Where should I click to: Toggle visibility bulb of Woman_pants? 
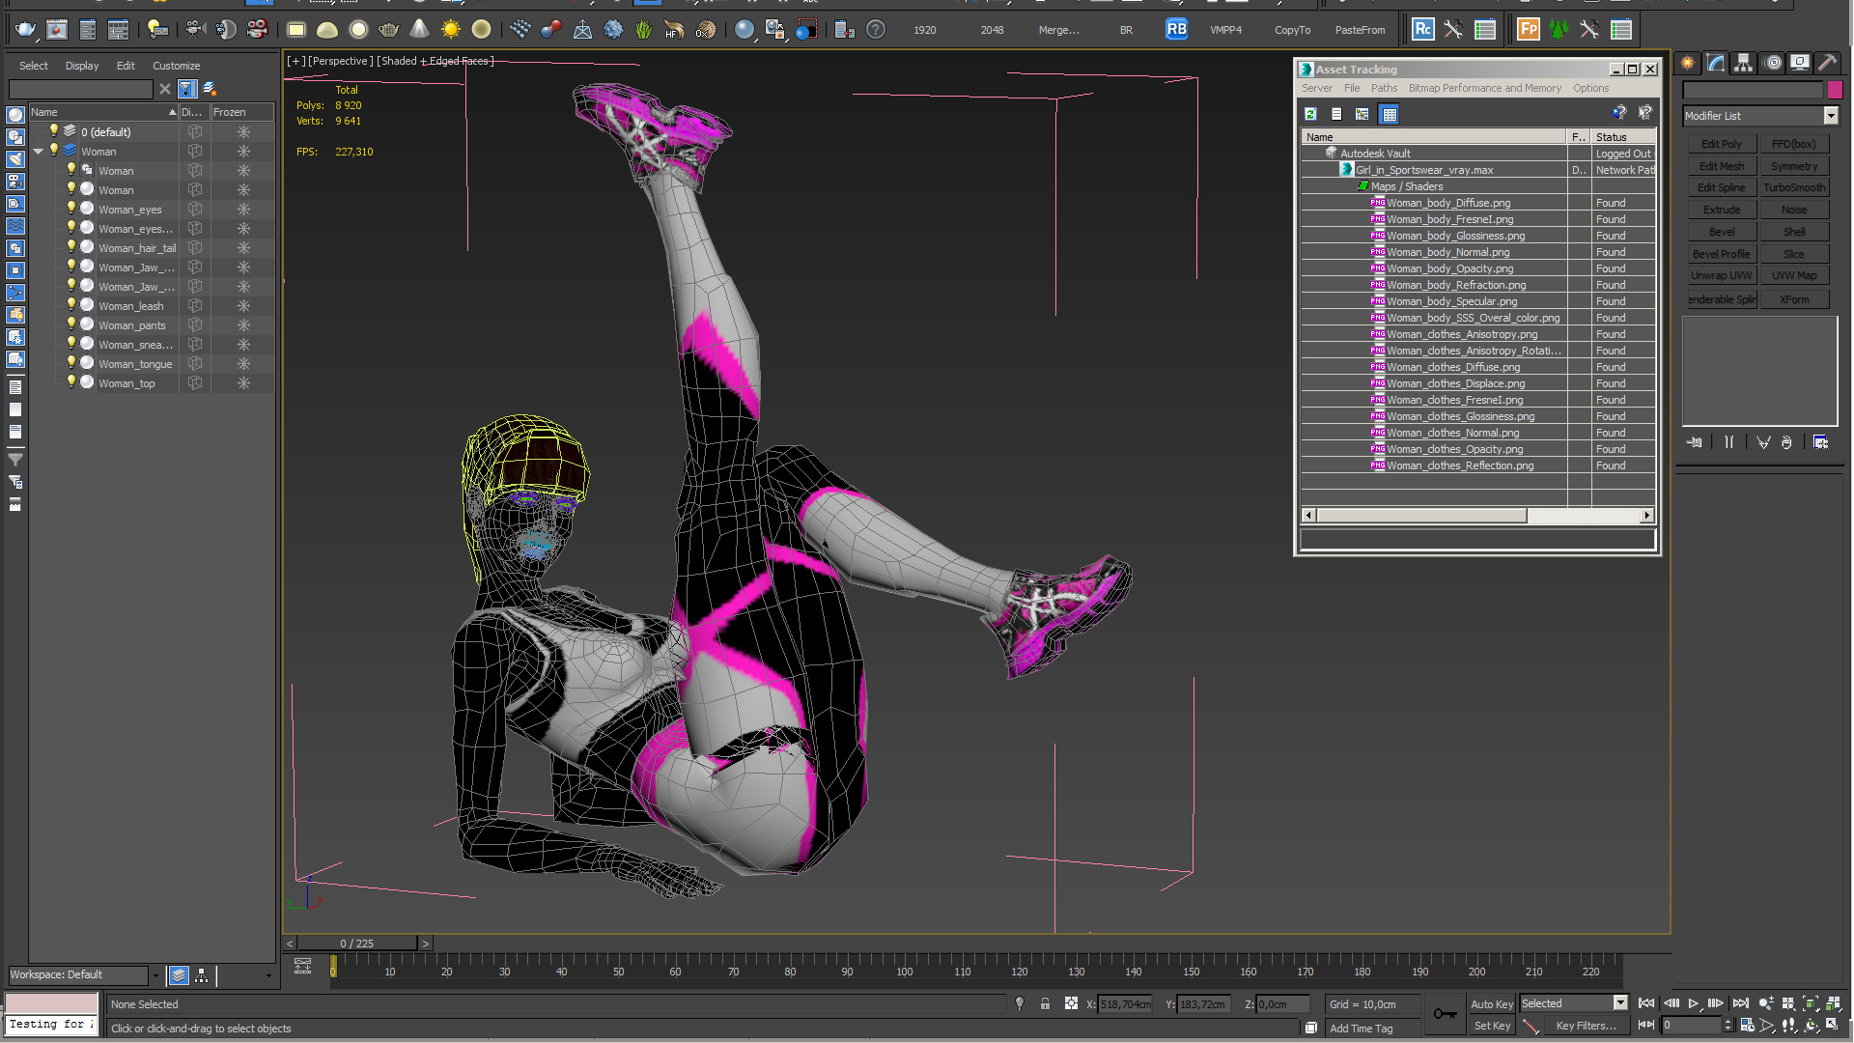pyautogui.click(x=70, y=324)
